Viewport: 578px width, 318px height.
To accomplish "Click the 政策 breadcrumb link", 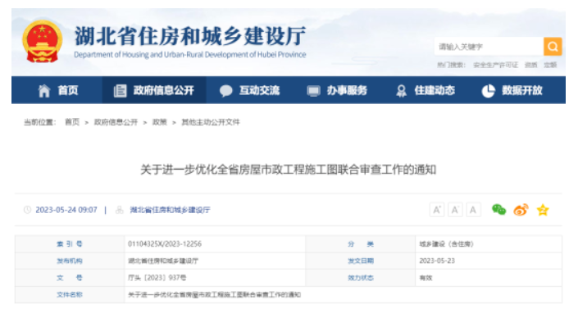I will pos(160,122).
